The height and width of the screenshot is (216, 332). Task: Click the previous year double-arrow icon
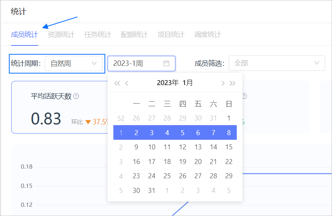pyautogui.click(x=117, y=83)
